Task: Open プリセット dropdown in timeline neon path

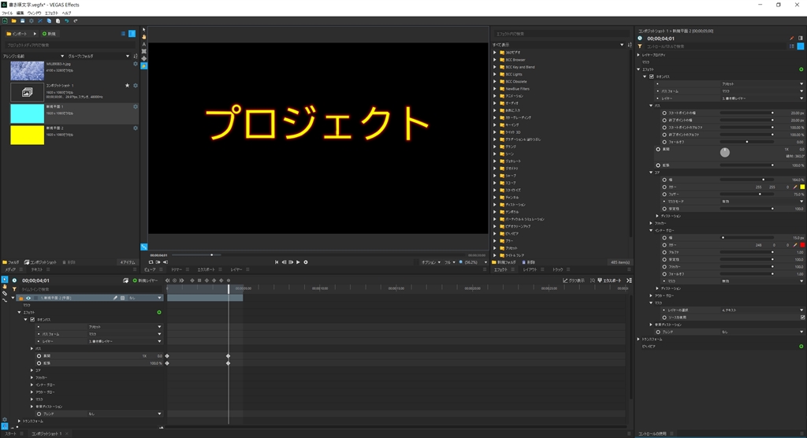Action: [124, 327]
